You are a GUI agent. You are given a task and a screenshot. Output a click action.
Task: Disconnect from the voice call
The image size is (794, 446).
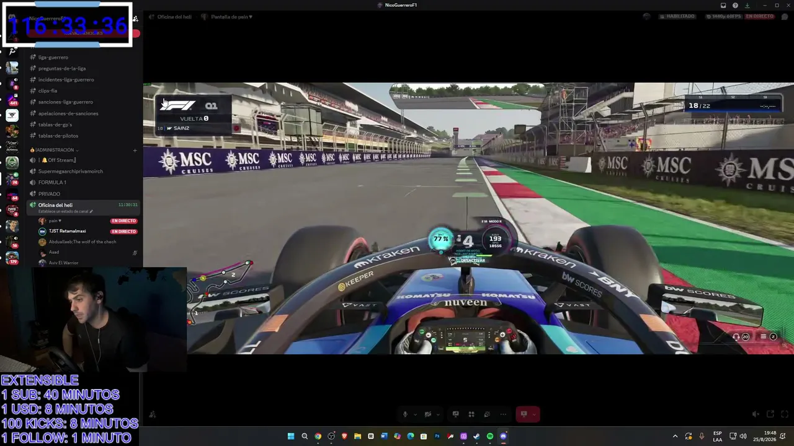[524, 414]
